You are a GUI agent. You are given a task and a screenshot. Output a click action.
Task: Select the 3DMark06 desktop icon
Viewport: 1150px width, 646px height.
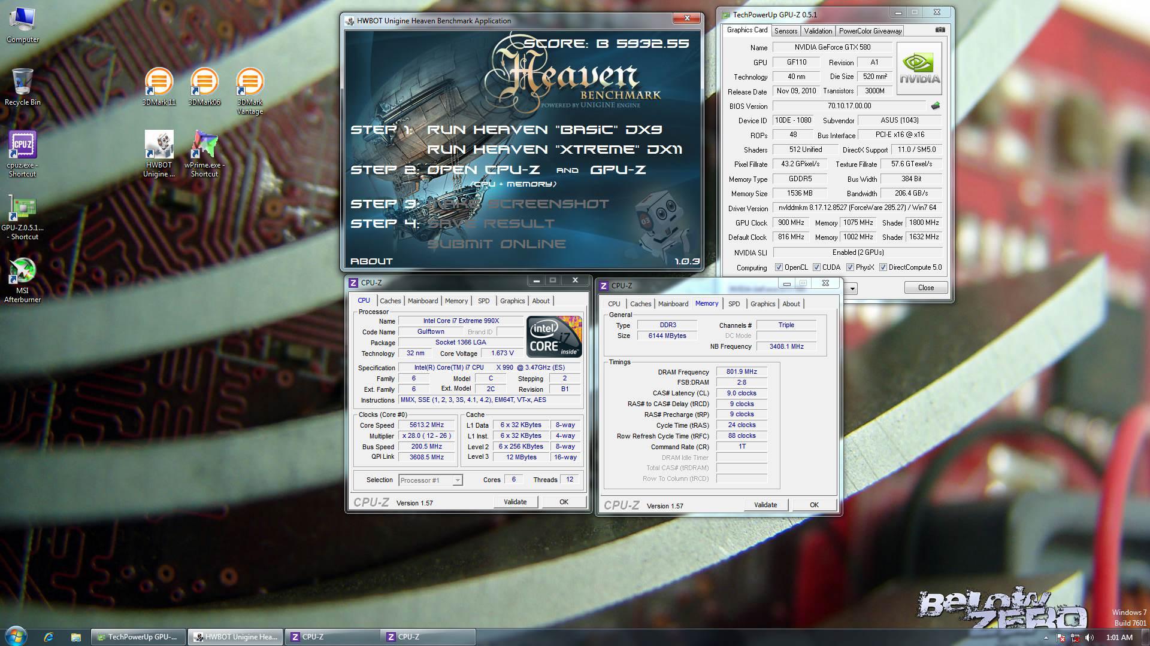204,87
